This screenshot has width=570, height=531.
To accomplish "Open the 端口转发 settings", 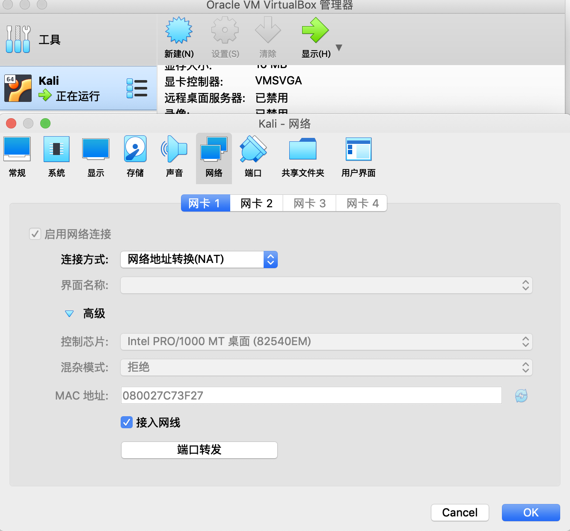I will pos(199,450).
